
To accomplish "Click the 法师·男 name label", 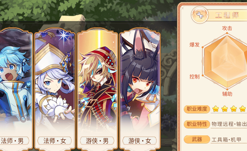I will tap(13, 141).
